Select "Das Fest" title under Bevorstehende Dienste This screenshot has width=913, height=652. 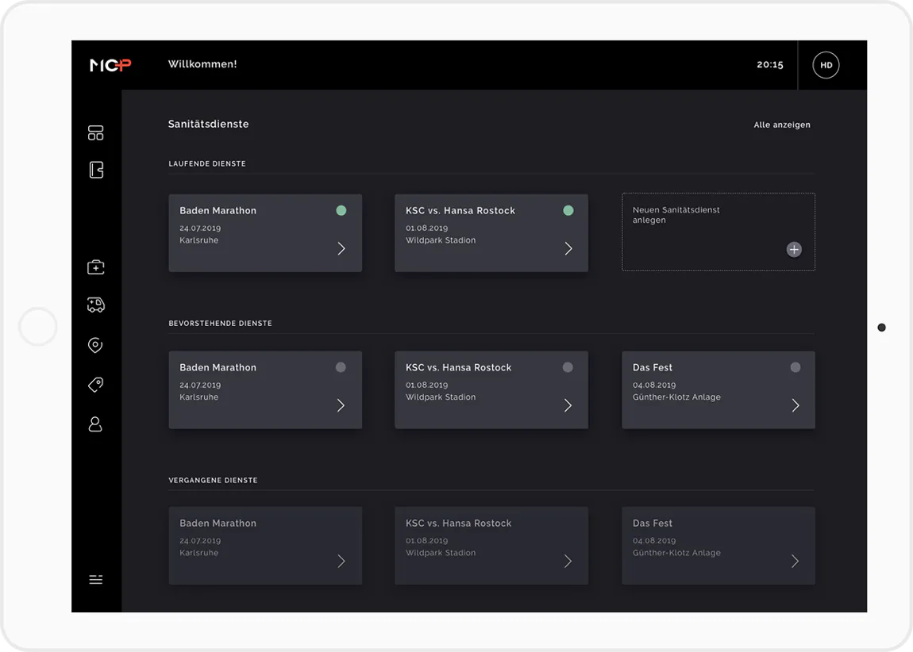tap(653, 367)
